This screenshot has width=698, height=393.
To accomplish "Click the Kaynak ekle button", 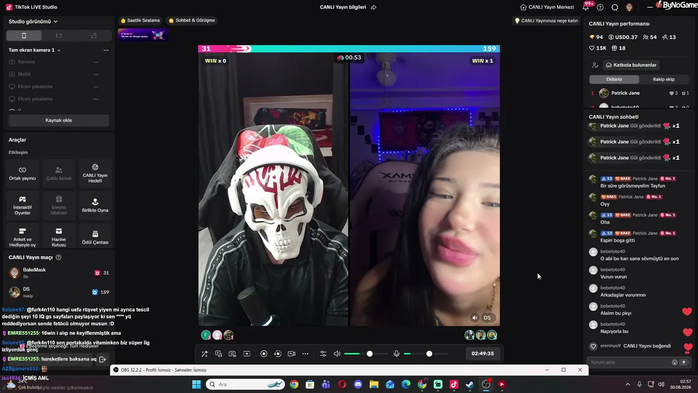I will point(58,120).
